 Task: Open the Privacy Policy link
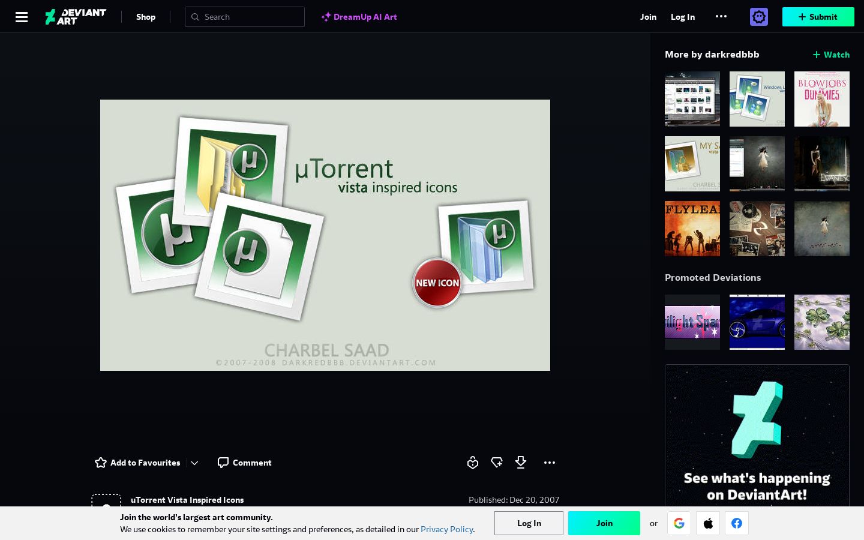447,529
